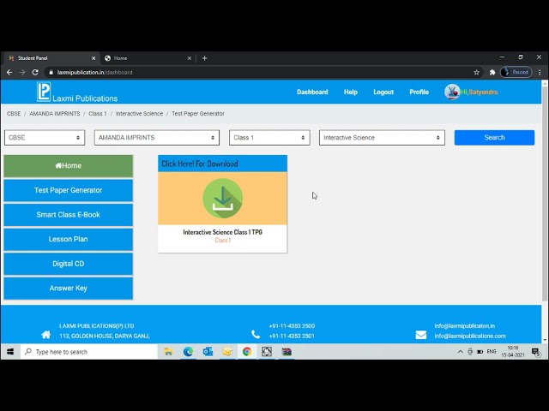Open the Interactive Science subject dropdown
The height and width of the screenshot is (411, 549).
point(382,138)
